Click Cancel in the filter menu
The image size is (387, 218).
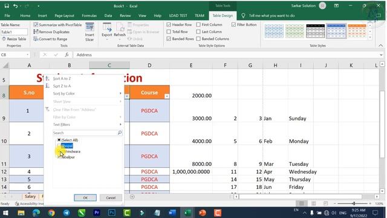pyautogui.click(x=111, y=197)
